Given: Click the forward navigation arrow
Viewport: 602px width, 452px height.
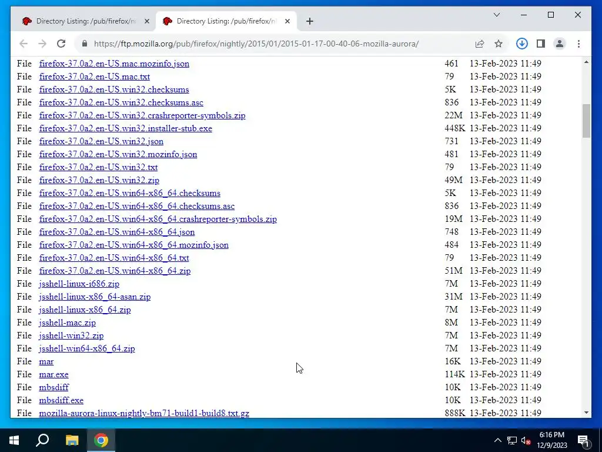Looking at the screenshot, I should 42,44.
